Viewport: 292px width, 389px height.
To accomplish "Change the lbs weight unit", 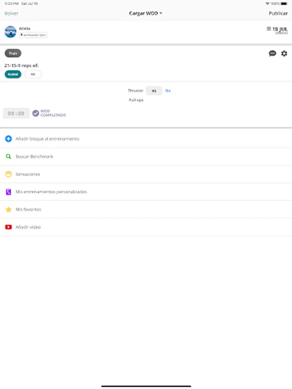I will click(x=168, y=91).
